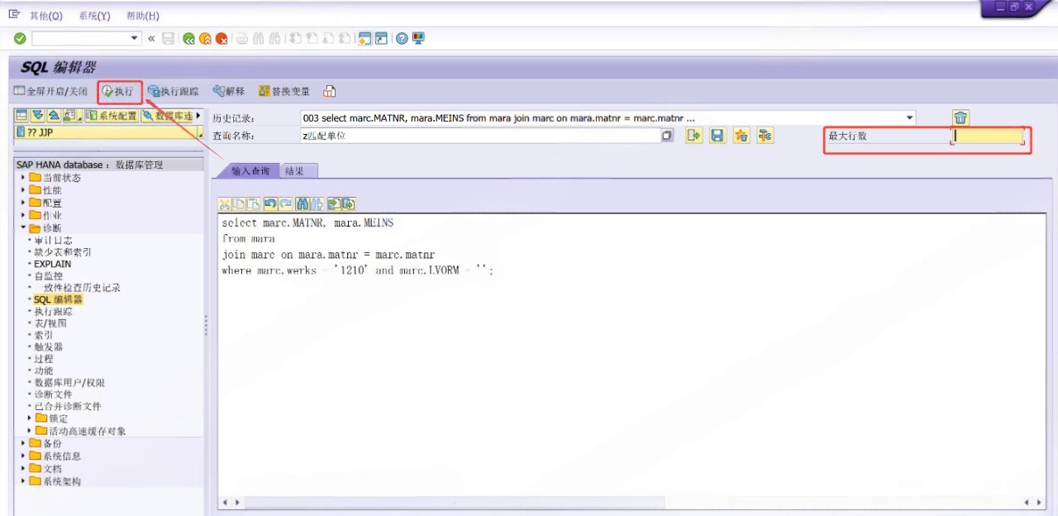The image size is (1058, 516).
Task: Select the ?? JJP system entry
Action: pos(106,132)
